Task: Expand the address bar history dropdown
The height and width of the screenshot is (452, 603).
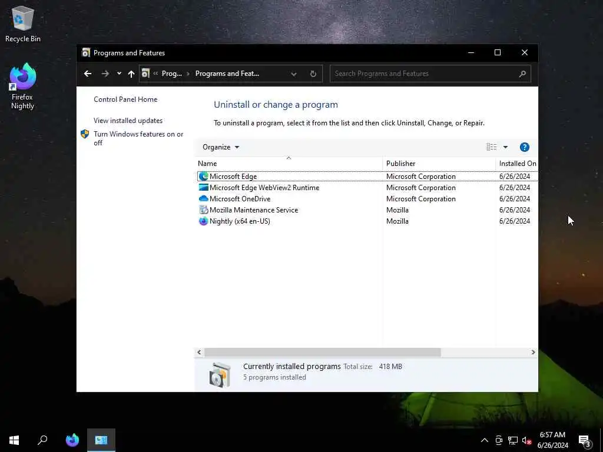Action: coord(293,74)
